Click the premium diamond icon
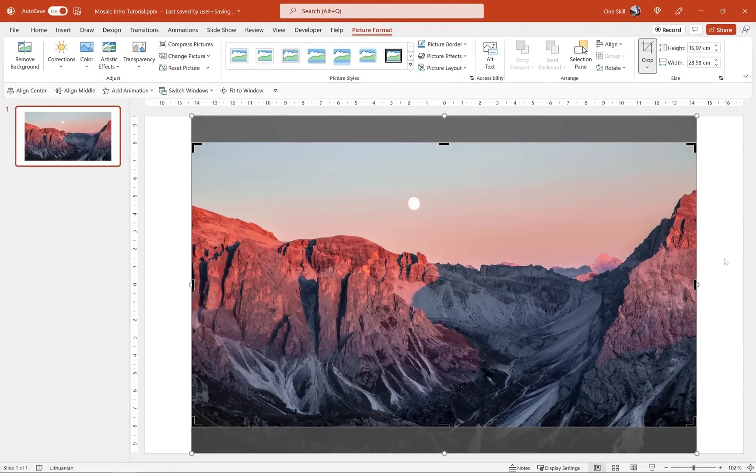 click(x=657, y=11)
